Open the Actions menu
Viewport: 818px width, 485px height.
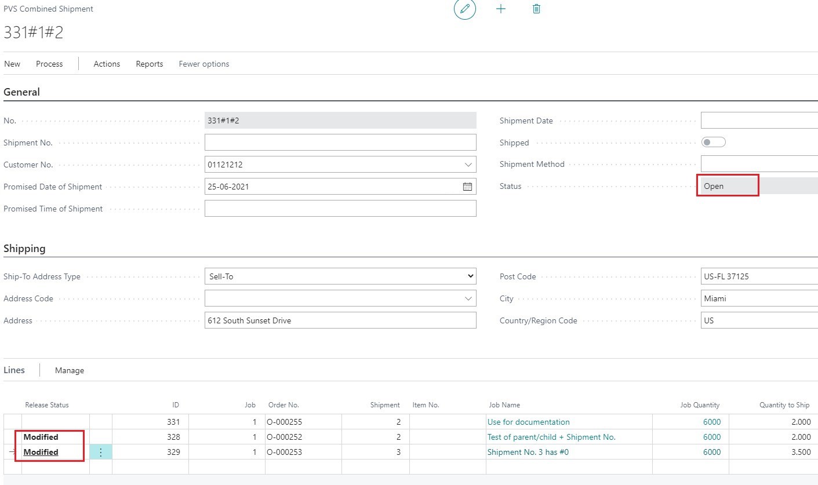(107, 64)
